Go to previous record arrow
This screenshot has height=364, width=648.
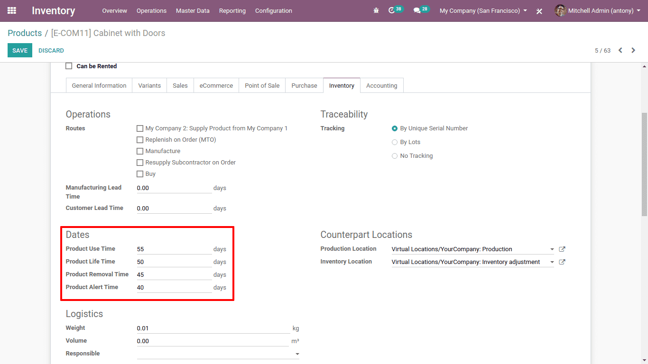coord(620,50)
